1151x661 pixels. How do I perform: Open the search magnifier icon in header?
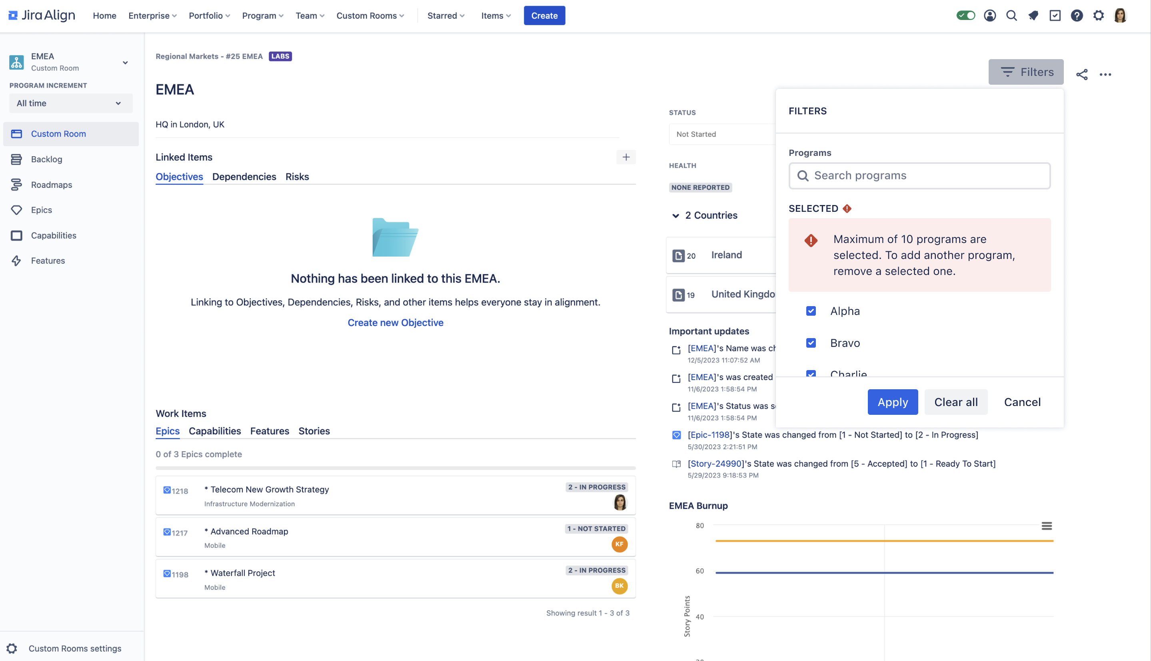coord(1011,16)
